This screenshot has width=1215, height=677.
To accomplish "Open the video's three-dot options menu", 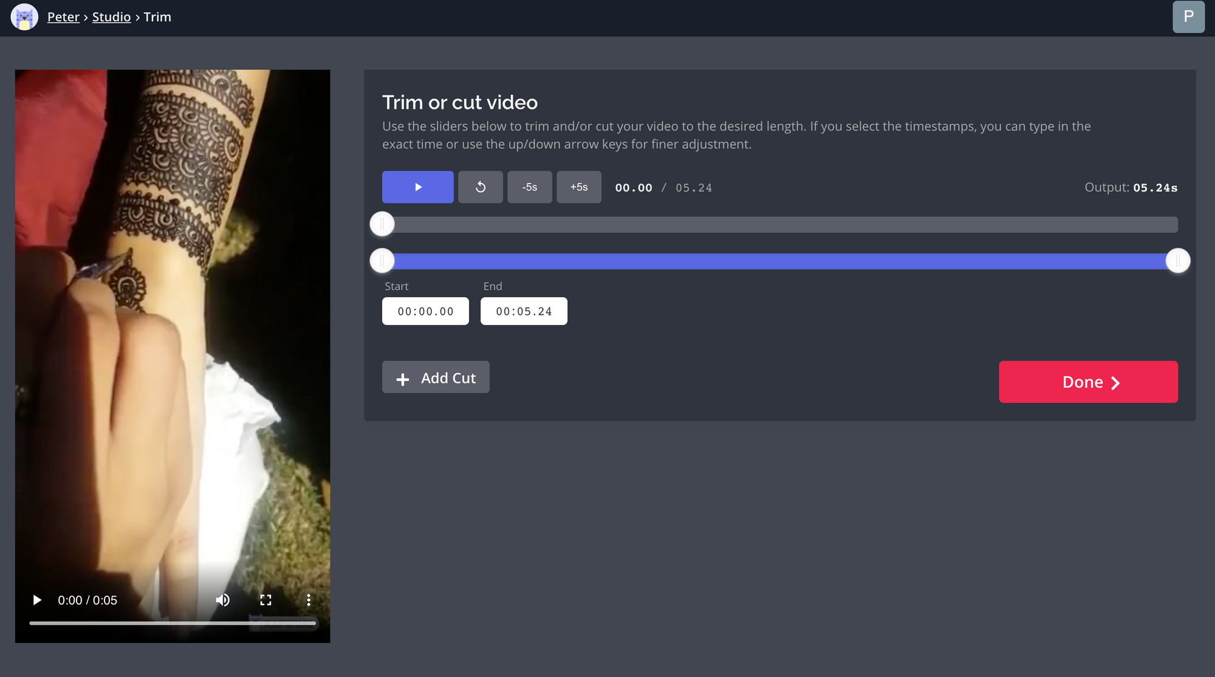I will [x=309, y=600].
